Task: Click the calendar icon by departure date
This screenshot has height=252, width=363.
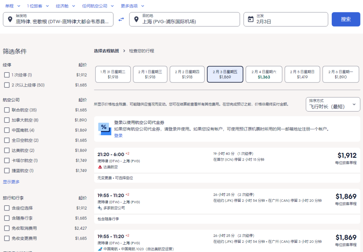Action: pos(251,19)
